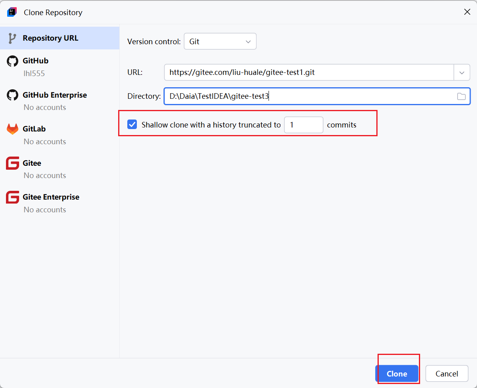477x388 pixels.
Task: Click the blue Clone button
Action: 397,374
